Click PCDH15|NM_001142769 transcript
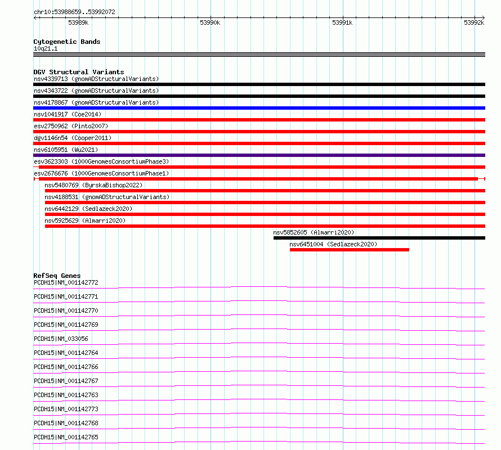Screen dimensions: 501x450 coord(66,325)
